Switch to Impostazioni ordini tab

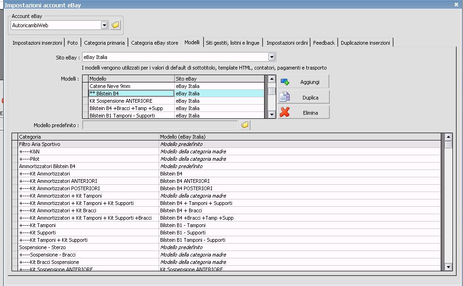coord(287,43)
